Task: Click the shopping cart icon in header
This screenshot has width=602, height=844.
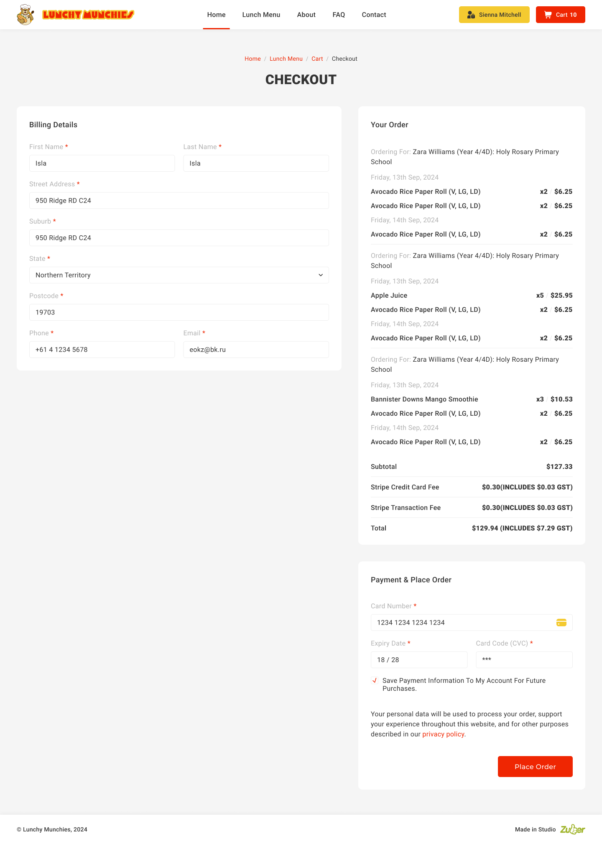Action: (548, 15)
